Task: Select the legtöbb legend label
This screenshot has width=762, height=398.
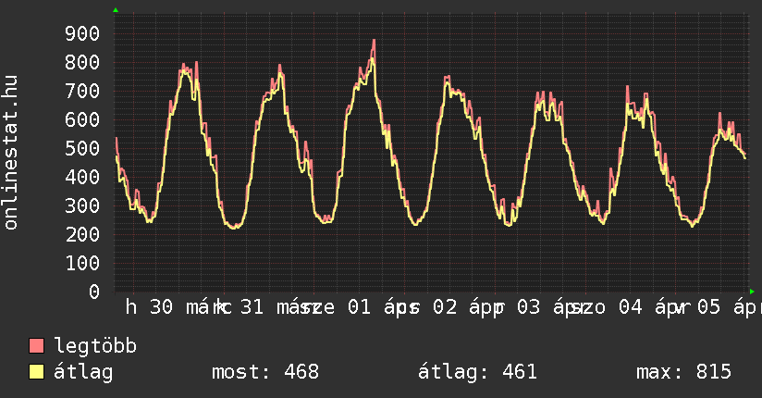Action: point(95,347)
